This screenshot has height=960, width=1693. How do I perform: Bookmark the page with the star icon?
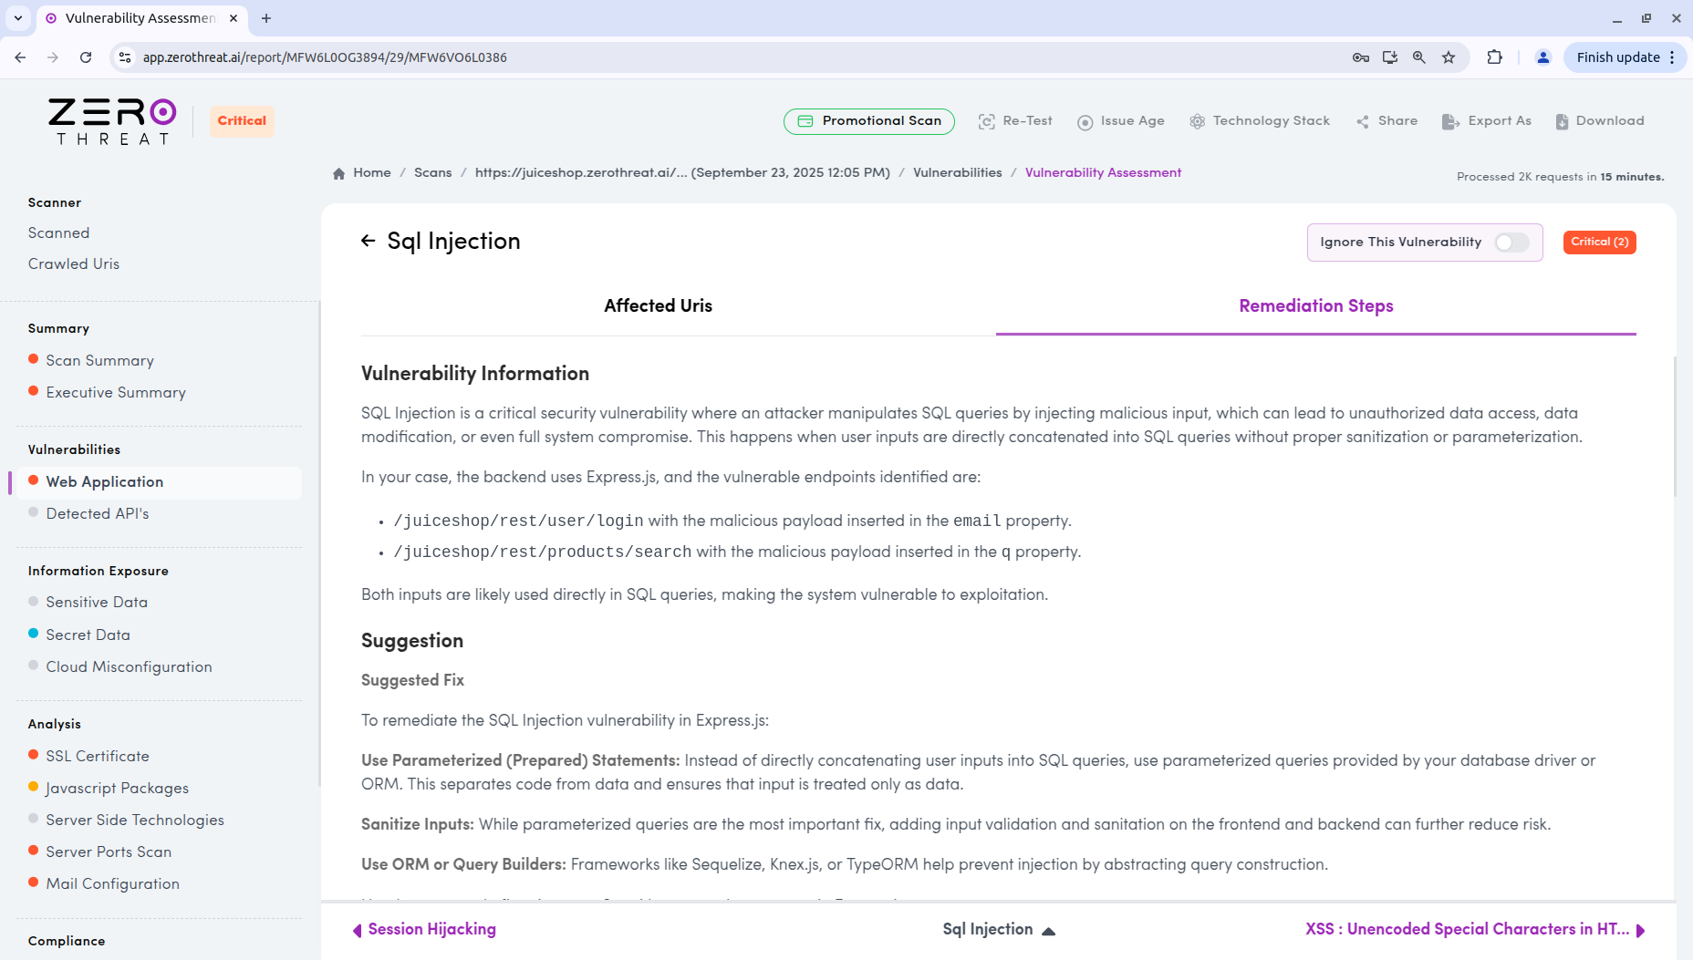(x=1449, y=57)
